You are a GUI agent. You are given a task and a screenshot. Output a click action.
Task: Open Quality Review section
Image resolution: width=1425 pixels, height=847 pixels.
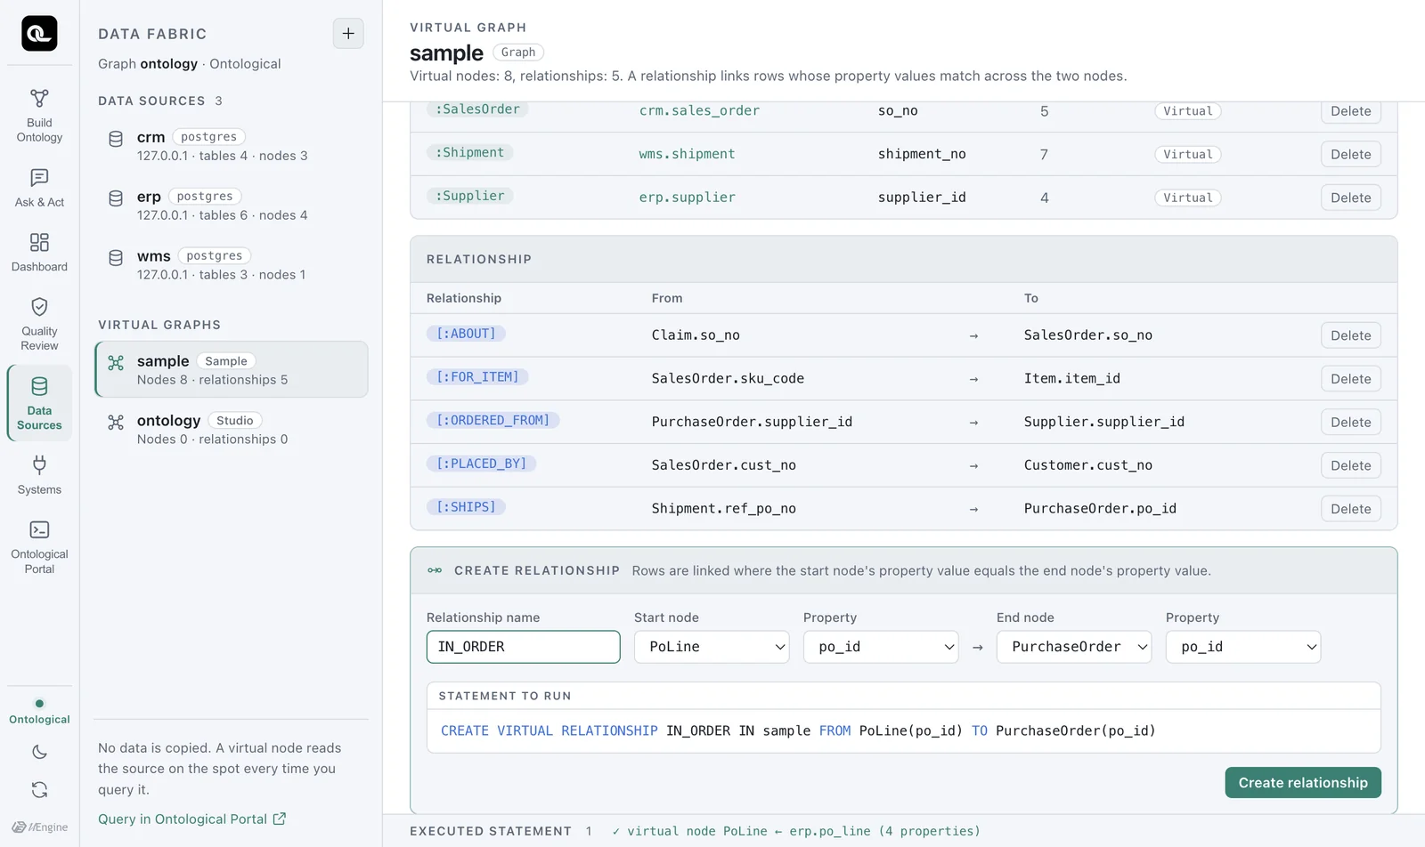tap(39, 325)
